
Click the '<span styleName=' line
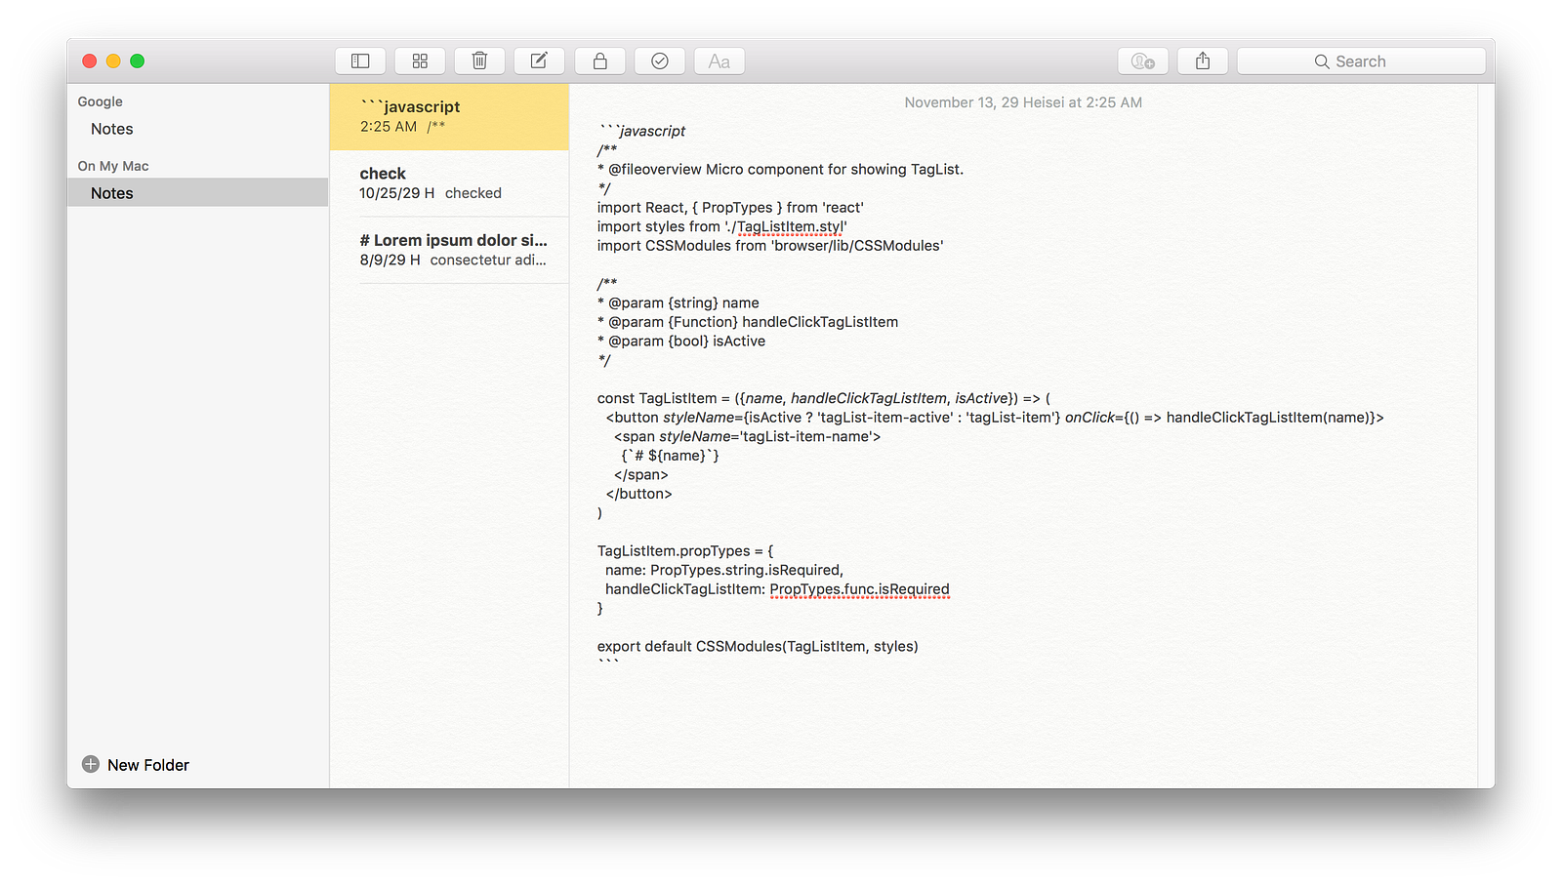(x=747, y=437)
